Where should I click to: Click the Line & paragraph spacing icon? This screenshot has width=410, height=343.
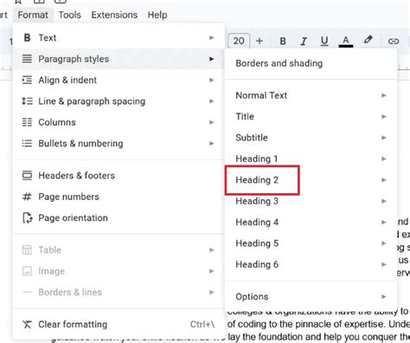point(27,101)
